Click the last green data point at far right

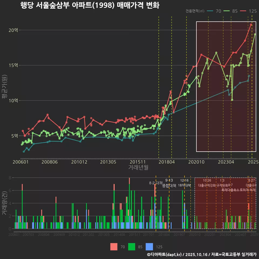coord(255,34)
